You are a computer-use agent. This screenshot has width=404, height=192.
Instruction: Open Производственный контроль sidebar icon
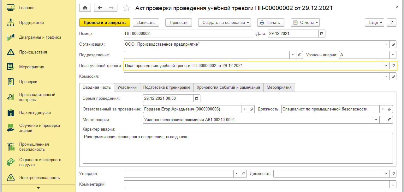click(x=11, y=97)
